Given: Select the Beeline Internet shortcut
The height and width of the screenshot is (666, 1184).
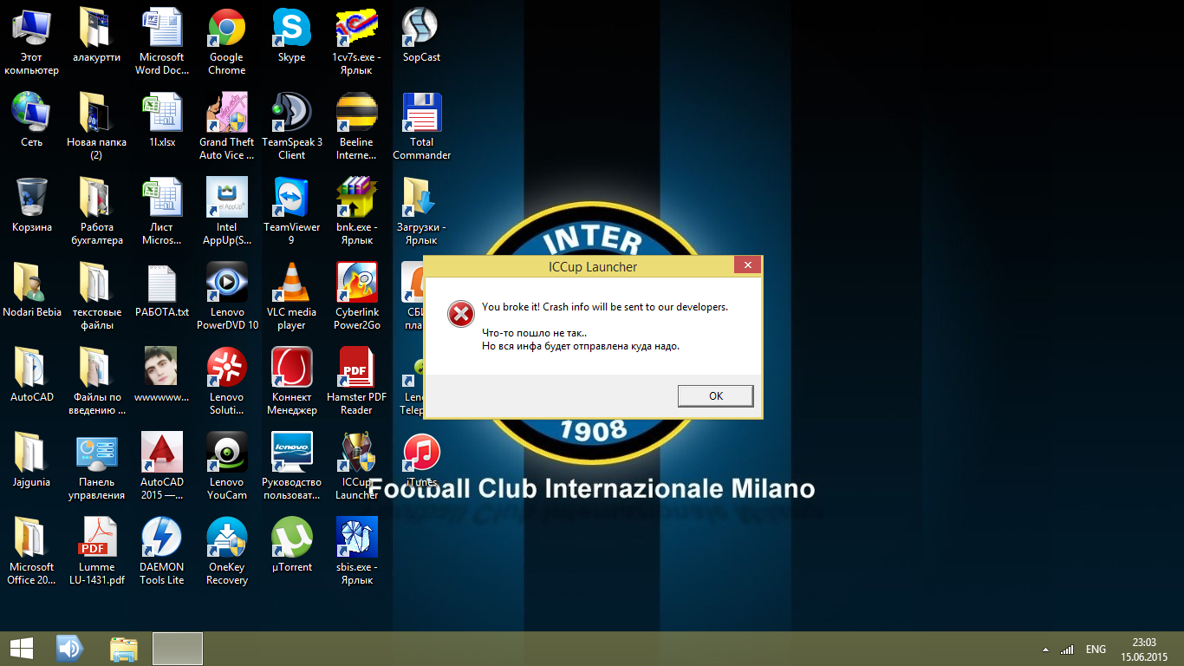Looking at the screenshot, I should (356, 127).
